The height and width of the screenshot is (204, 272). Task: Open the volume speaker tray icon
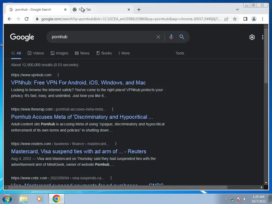pos(245,199)
